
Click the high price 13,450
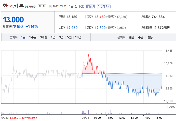[x=100, y=17]
